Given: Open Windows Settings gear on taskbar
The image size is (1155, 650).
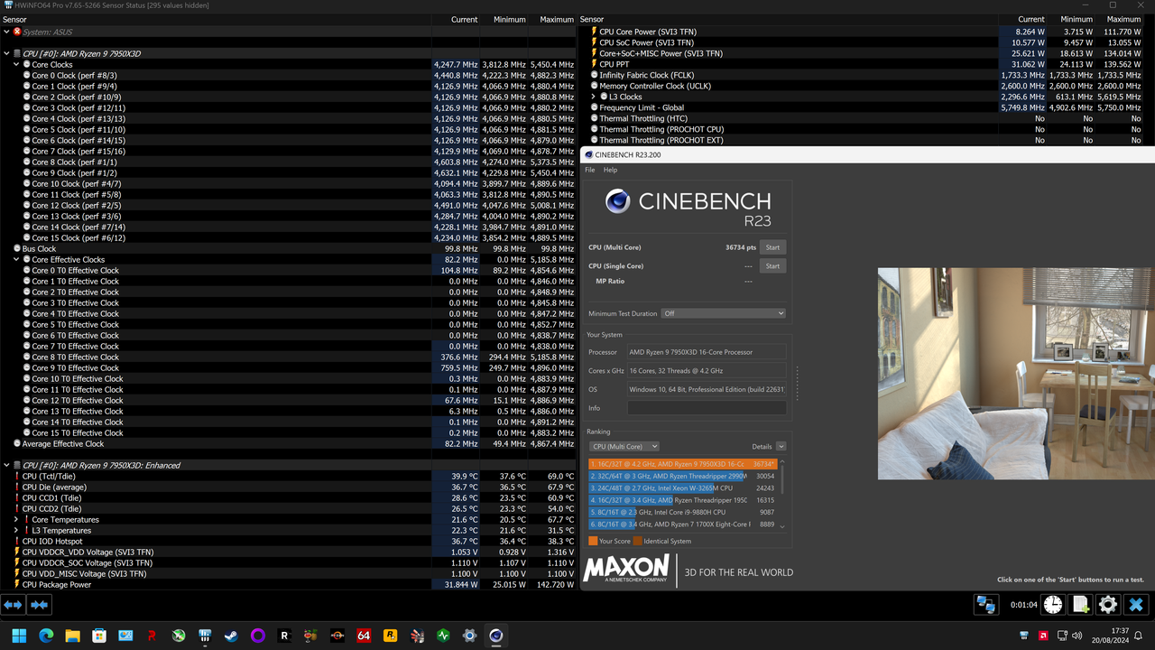Looking at the screenshot, I should point(469,636).
